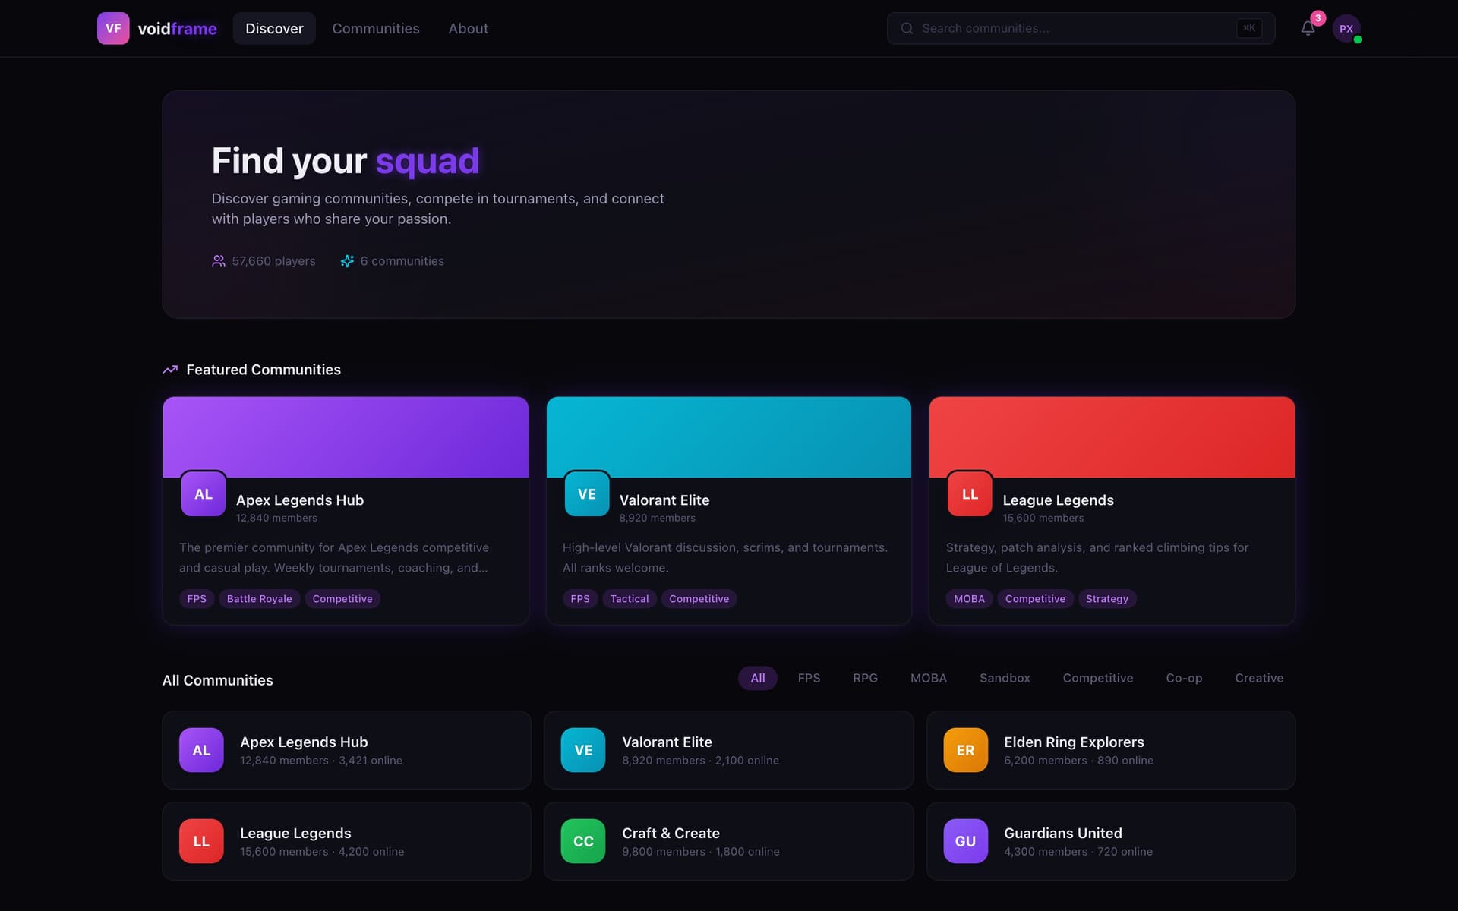Click the 'Featured Communities' heading text
The width and height of the screenshot is (1458, 911).
(264, 370)
